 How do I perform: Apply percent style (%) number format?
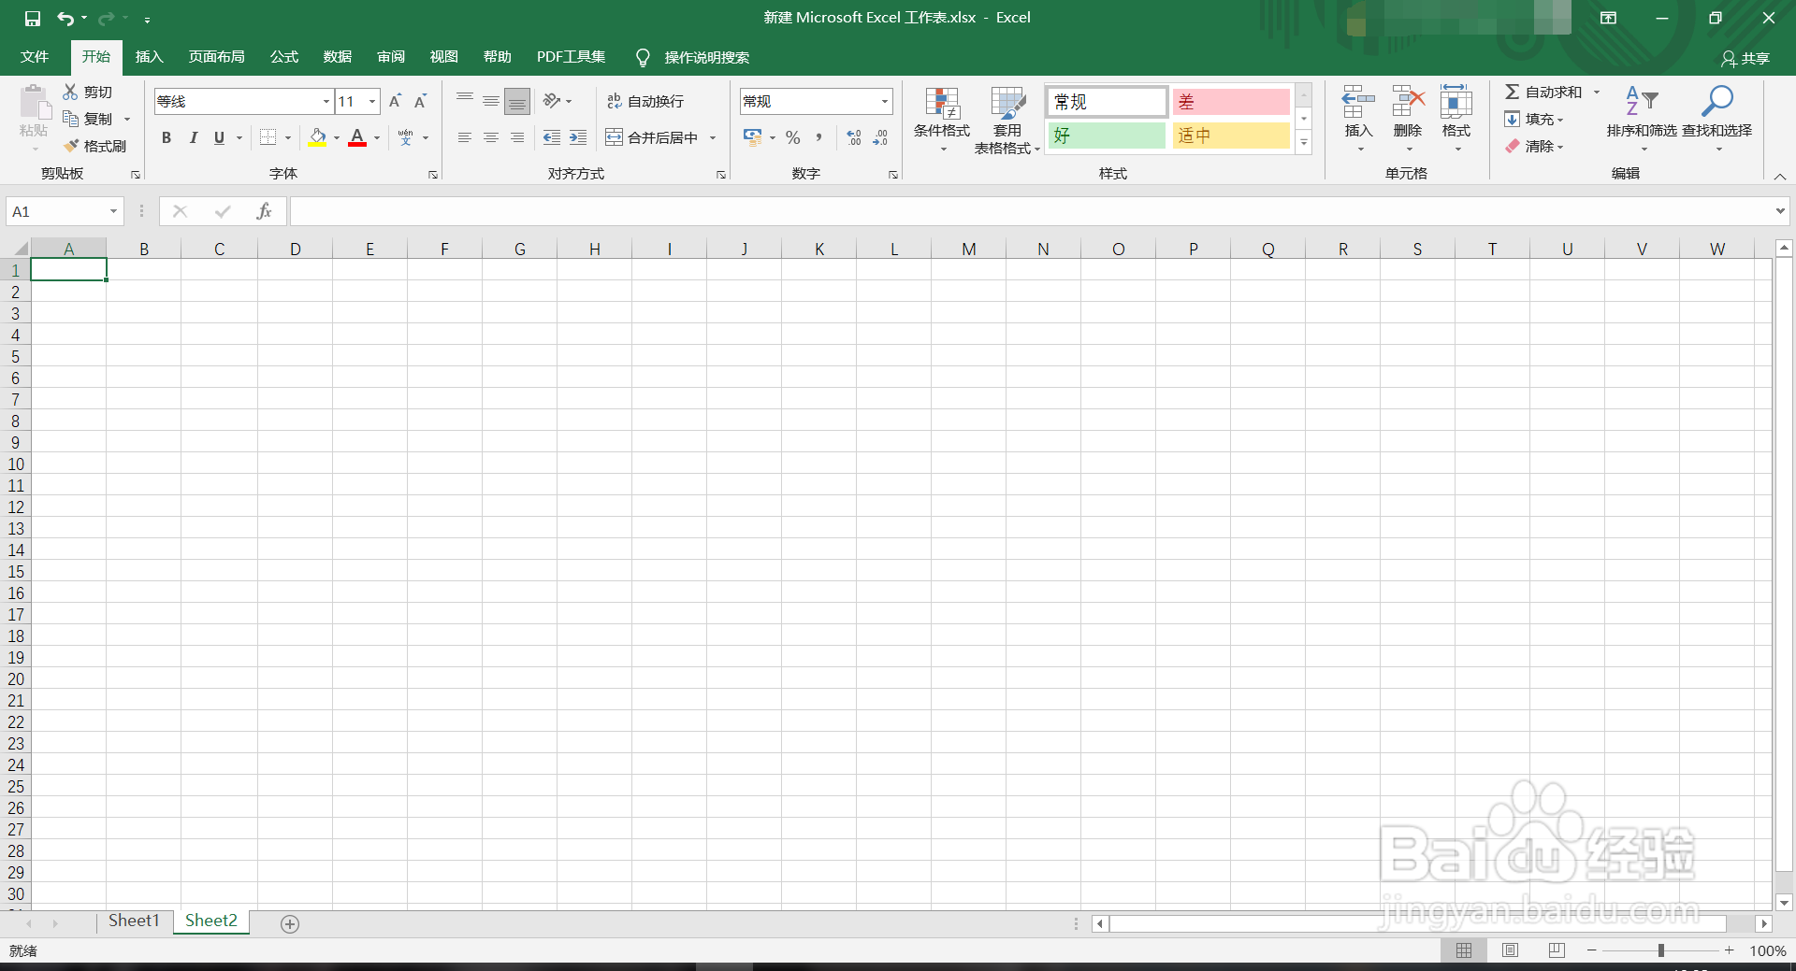793,137
